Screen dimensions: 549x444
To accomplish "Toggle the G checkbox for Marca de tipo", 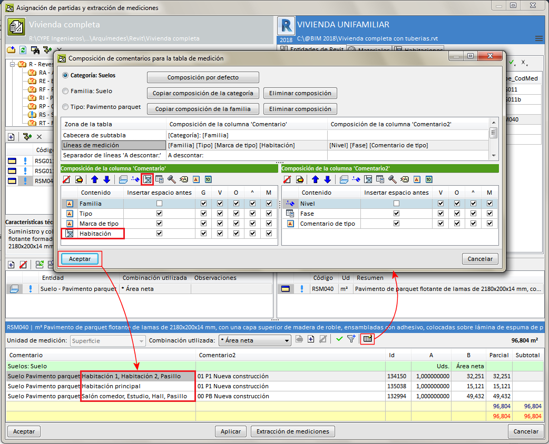I will (x=203, y=224).
